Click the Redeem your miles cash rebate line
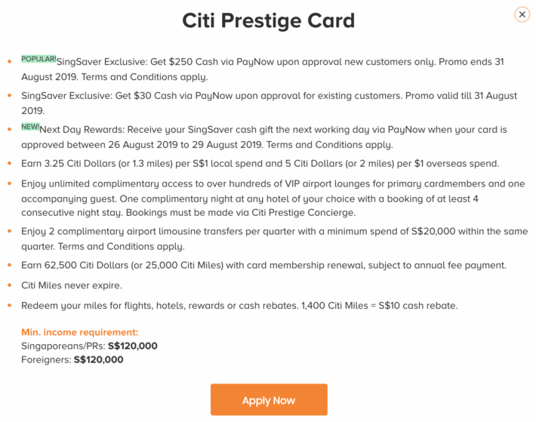The height and width of the screenshot is (422, 536). tap(239, 305)
